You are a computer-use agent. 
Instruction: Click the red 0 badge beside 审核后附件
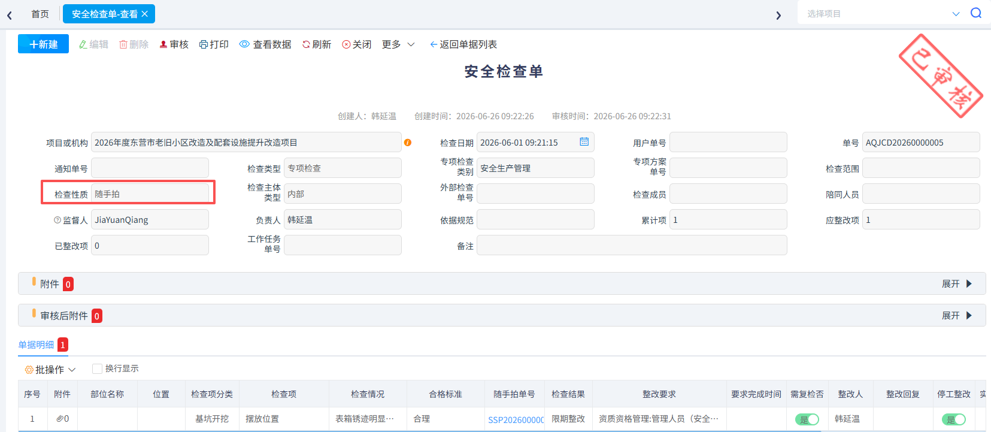click(x=97, y=316)
